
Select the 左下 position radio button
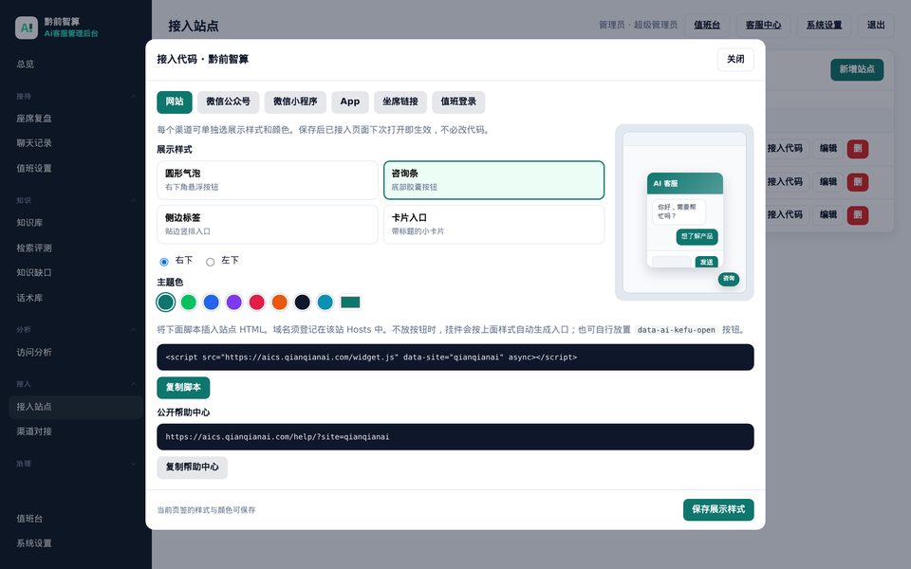point(211,262)
